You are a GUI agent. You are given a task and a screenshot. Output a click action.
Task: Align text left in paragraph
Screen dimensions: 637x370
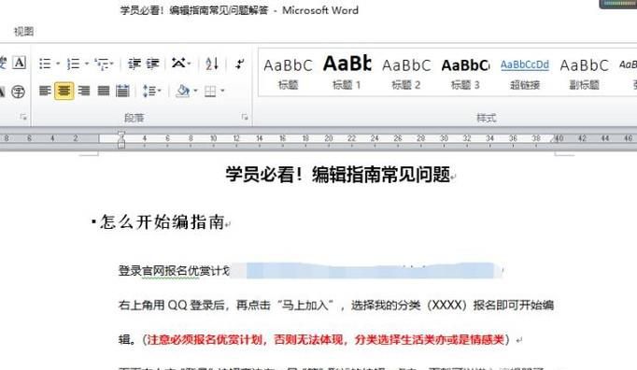(x=45, y=91)
